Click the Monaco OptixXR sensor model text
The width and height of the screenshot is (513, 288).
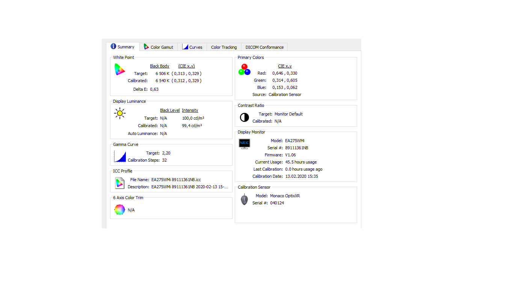pyautogui.click(x=285, y=196)
